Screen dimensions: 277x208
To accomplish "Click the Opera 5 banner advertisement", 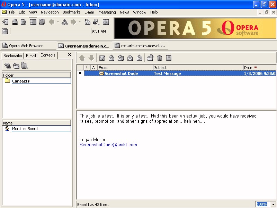I will 195,28.
